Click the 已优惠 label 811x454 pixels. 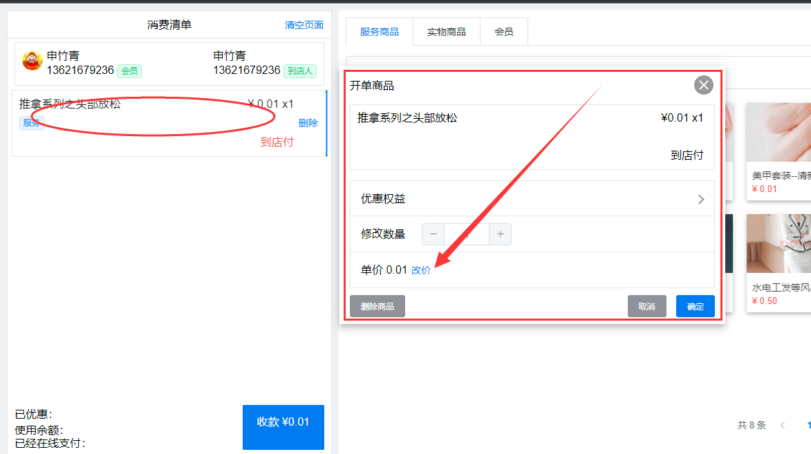click(34, 414)
